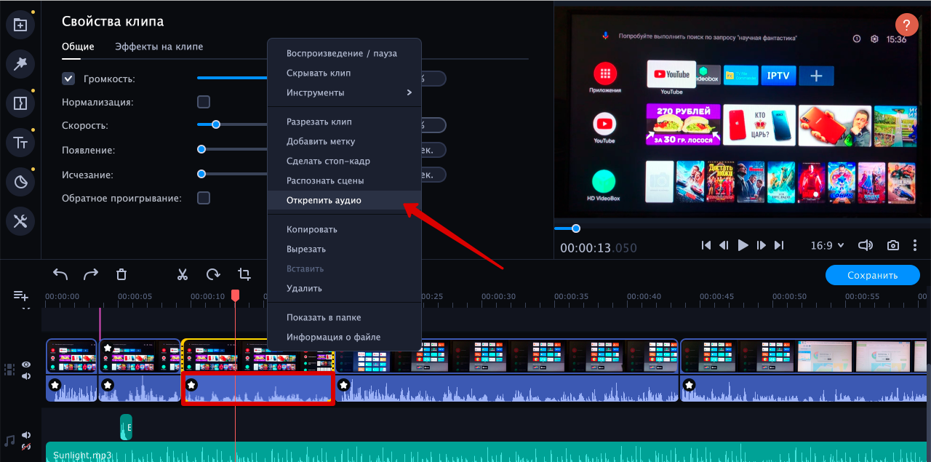The width and height of the screenshot is (931, 462).
Task: Switch to the Эффекты на клипе tab
Action: click(x=159, y=47)
